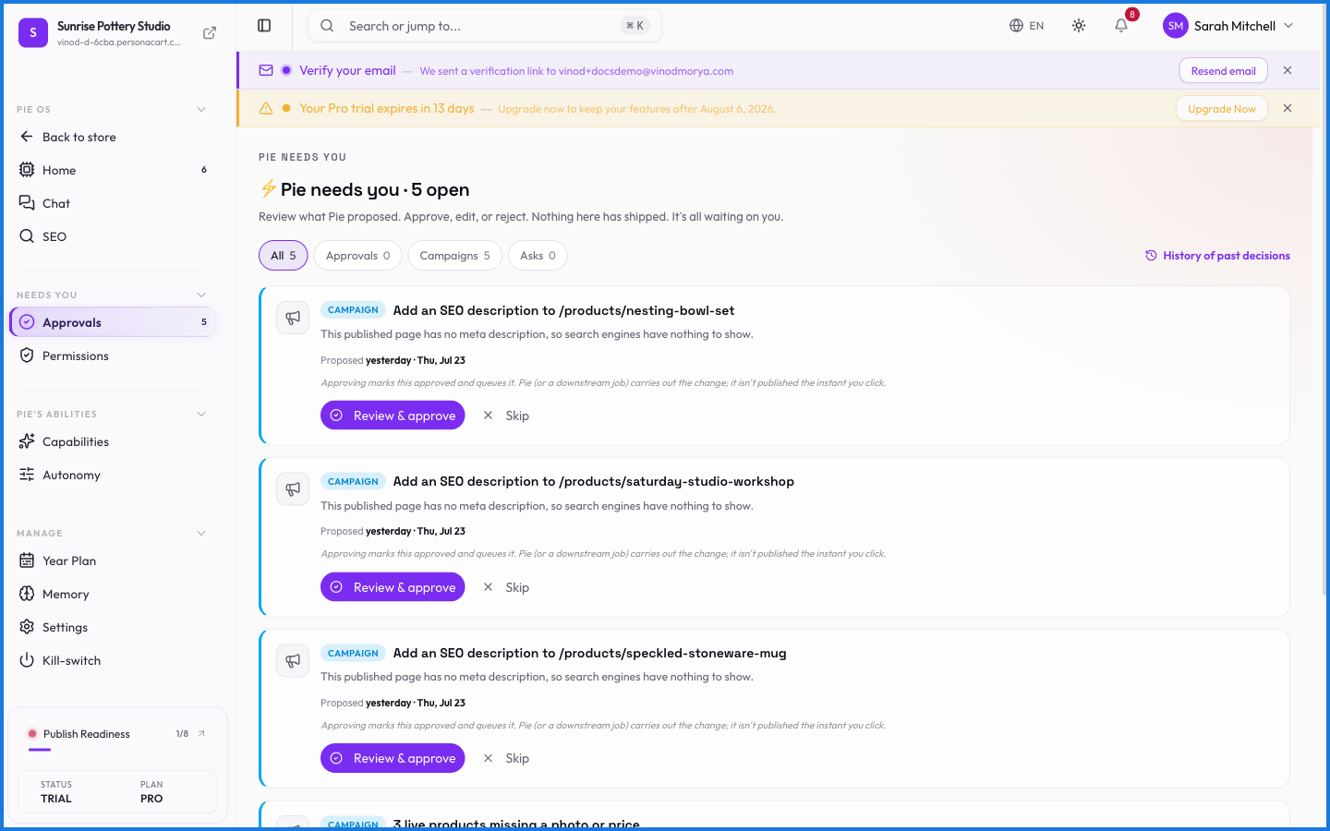Skip the saturday-studio-workshop proposal
The image size is (1330, 831).
click(506, 587)
